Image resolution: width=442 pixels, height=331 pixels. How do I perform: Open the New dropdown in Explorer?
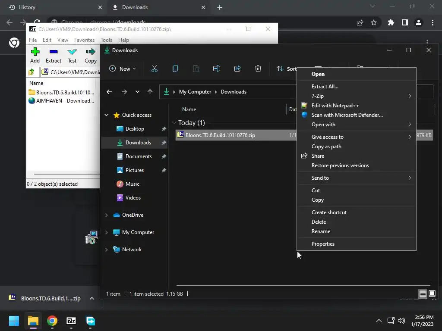122,69
